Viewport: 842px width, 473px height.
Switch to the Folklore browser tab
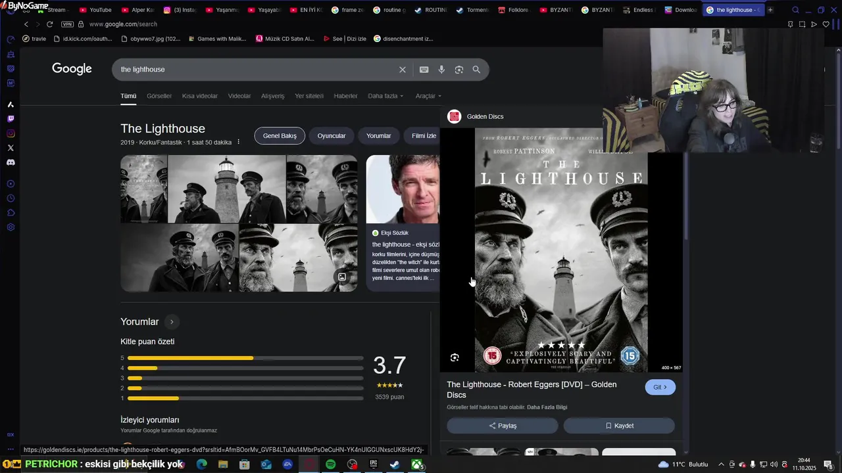point(513,10)
